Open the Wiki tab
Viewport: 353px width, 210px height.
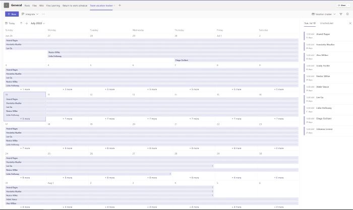(41, 6)
